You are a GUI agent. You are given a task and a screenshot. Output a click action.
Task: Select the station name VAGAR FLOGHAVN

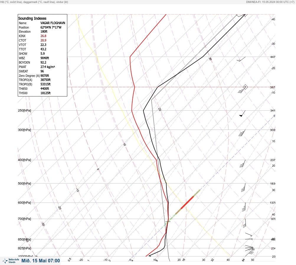53,23
